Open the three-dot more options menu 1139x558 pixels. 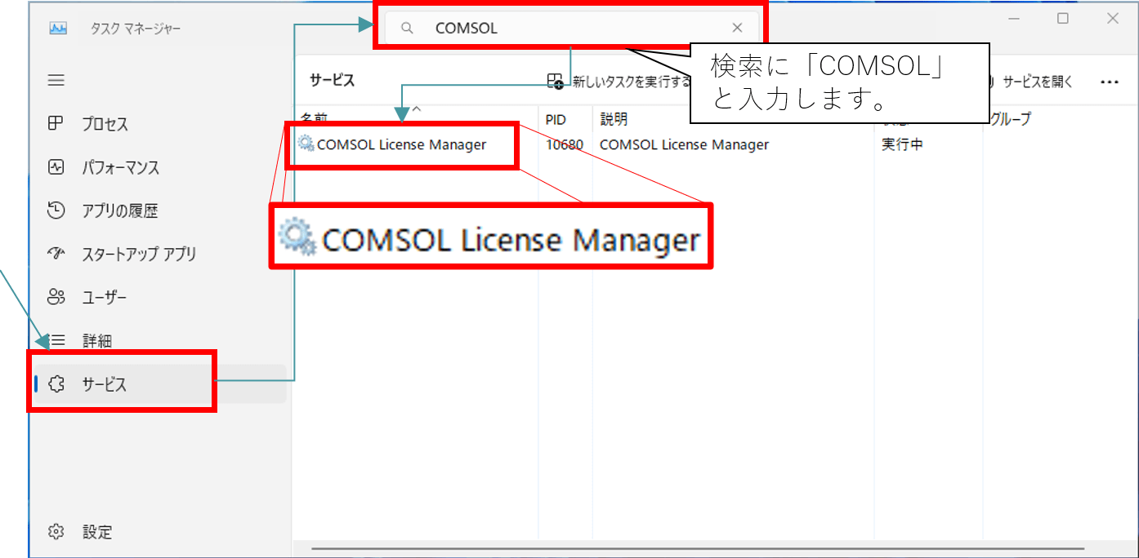coord(1109,82)
